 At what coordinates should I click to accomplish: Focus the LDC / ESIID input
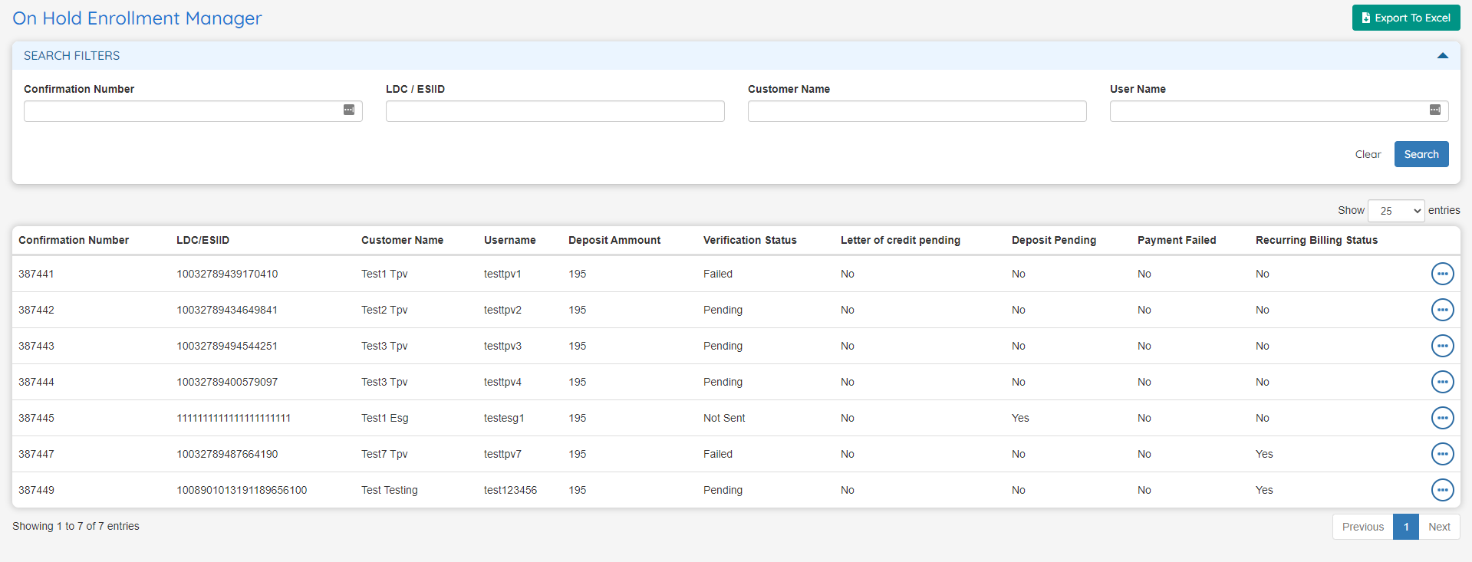[555, 111]
